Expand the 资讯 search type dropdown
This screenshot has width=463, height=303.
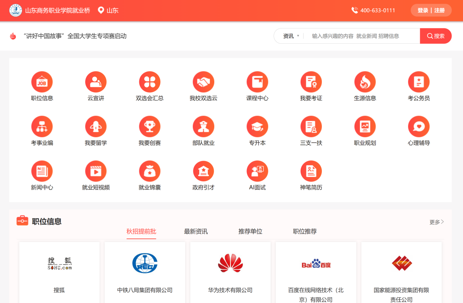pos(291,36)
